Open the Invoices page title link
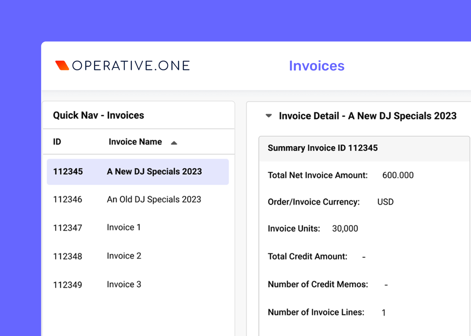This screenshot has height=336, width=471. (x=317, y=66)
